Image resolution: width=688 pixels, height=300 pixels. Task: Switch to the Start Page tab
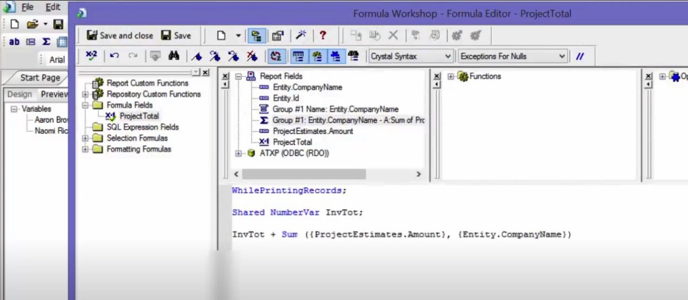point(40,77)
